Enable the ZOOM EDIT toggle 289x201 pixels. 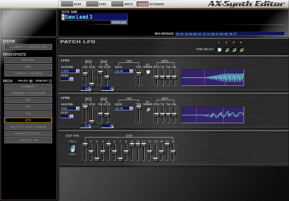click(50, 81)
